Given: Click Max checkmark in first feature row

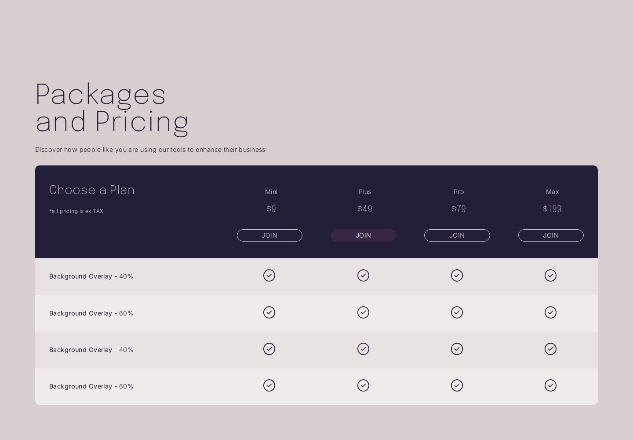Looking at the screenshot, I should pos(550,275).
